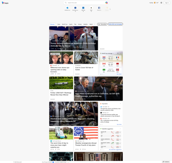This screenshot has width=172, height=163.
Task: Like the Trump address story
Action: [51, 49]
